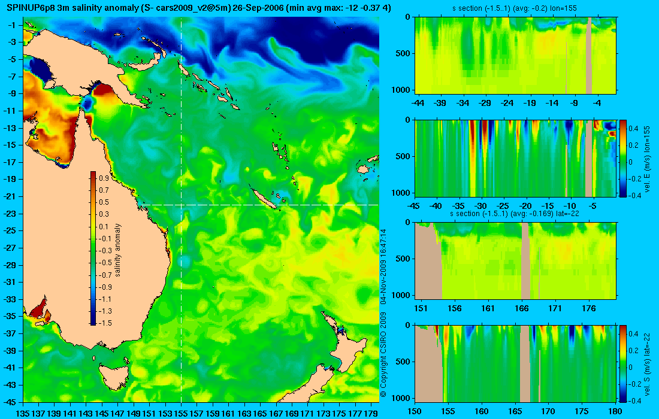Open the southward velocity lat=-22 section plot
Screen dimensions: 659x419
pyautogui.click(x=516, y=363)
